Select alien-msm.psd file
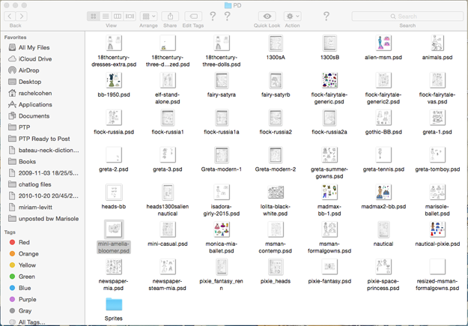468x326 pixels. point(383,47)
